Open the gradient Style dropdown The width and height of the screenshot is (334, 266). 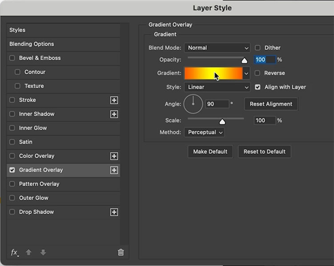[x=217, y=87]
